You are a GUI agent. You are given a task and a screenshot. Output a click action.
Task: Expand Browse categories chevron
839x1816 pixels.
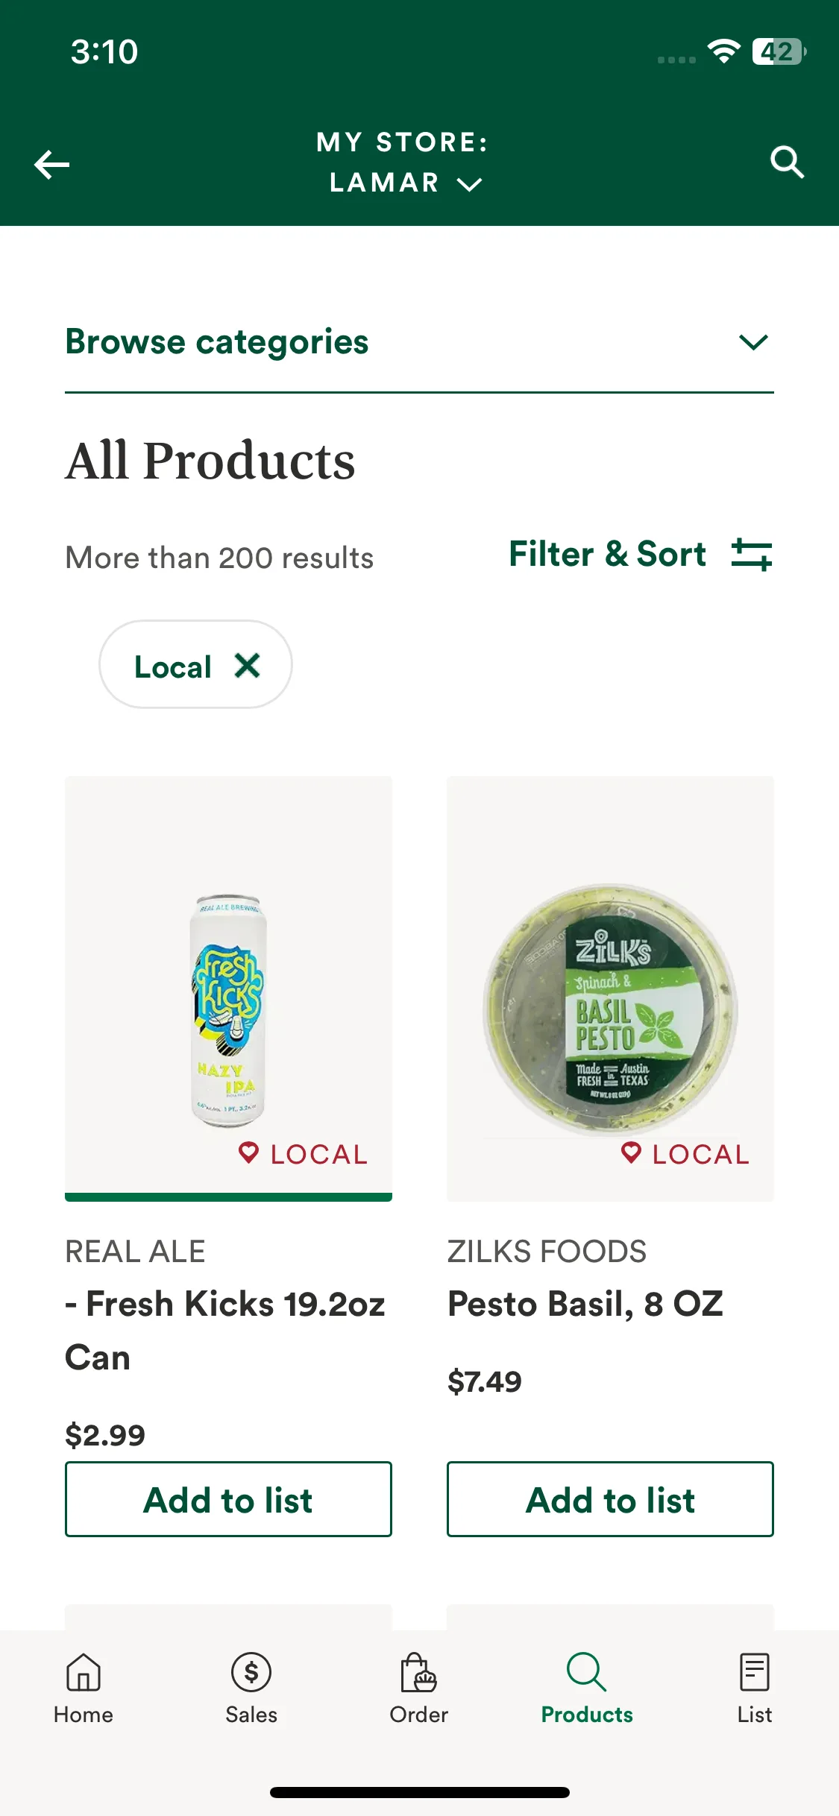pos(753,342)
